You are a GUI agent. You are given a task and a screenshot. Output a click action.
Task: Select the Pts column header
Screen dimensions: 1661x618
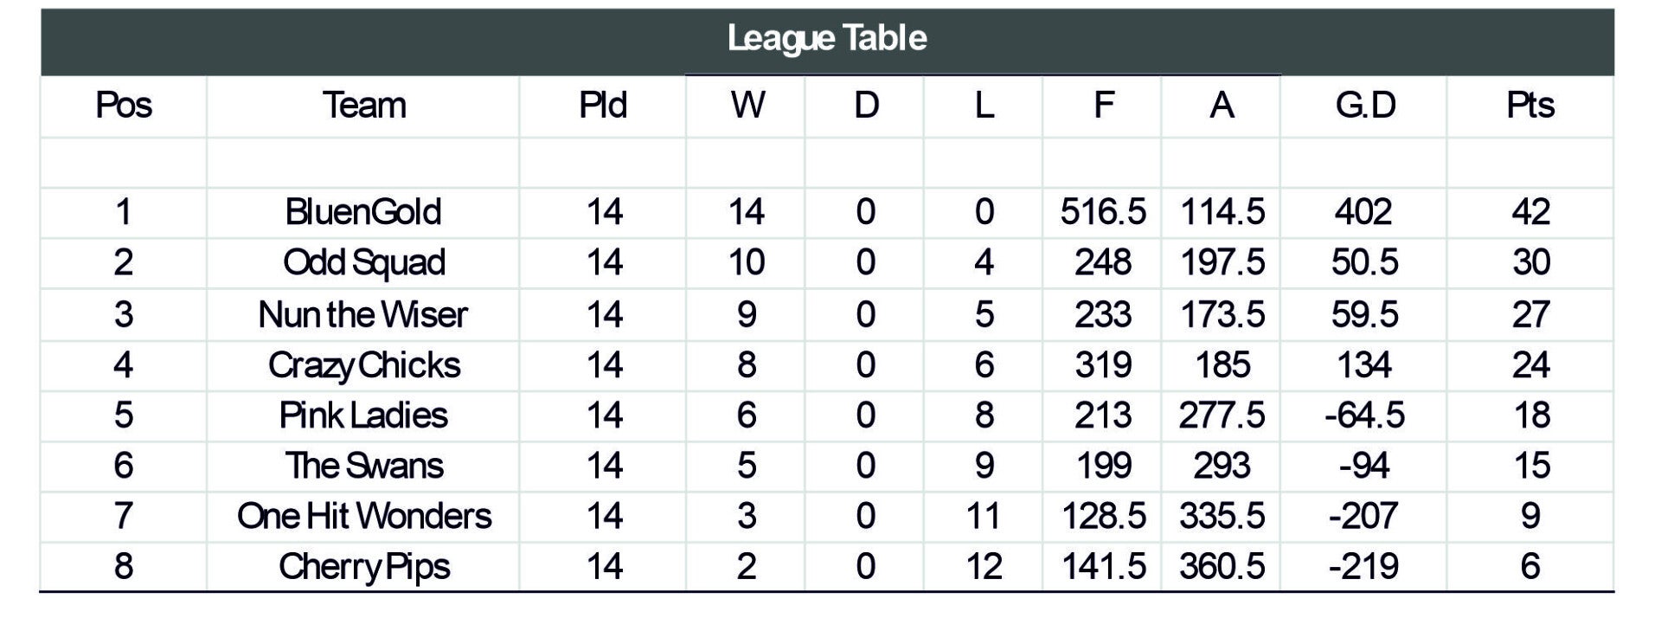coord(1530,106)
